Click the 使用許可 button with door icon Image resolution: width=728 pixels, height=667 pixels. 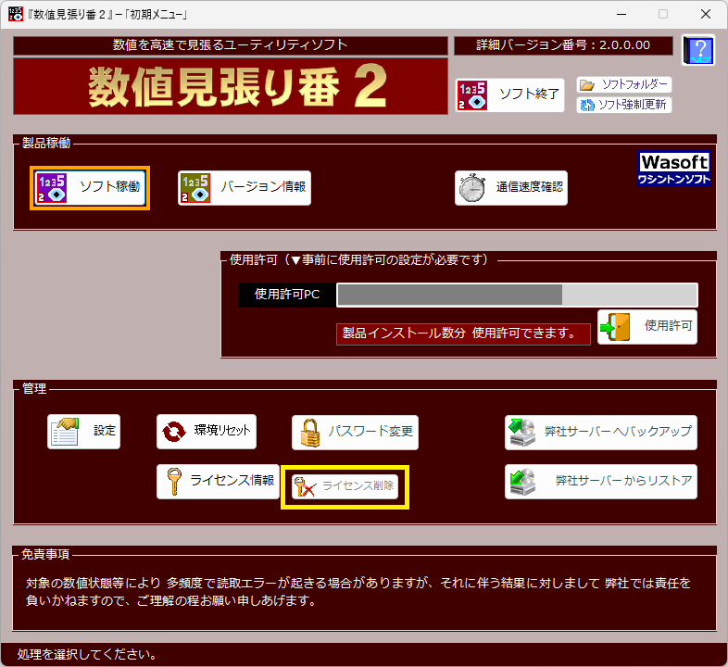point(647,326)
